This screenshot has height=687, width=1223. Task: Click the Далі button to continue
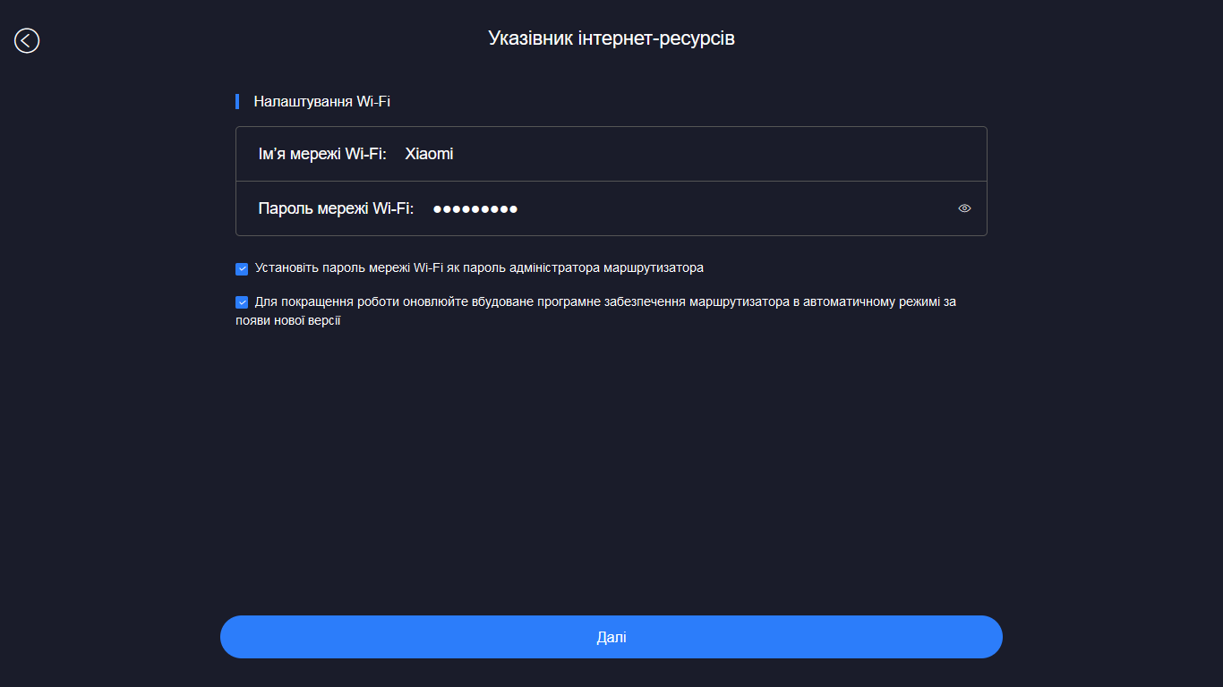click(x=611, y=637)
